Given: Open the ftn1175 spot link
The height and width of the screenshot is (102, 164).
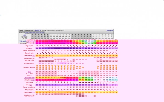Looking at the screenshot, I should tap(38, 30).
